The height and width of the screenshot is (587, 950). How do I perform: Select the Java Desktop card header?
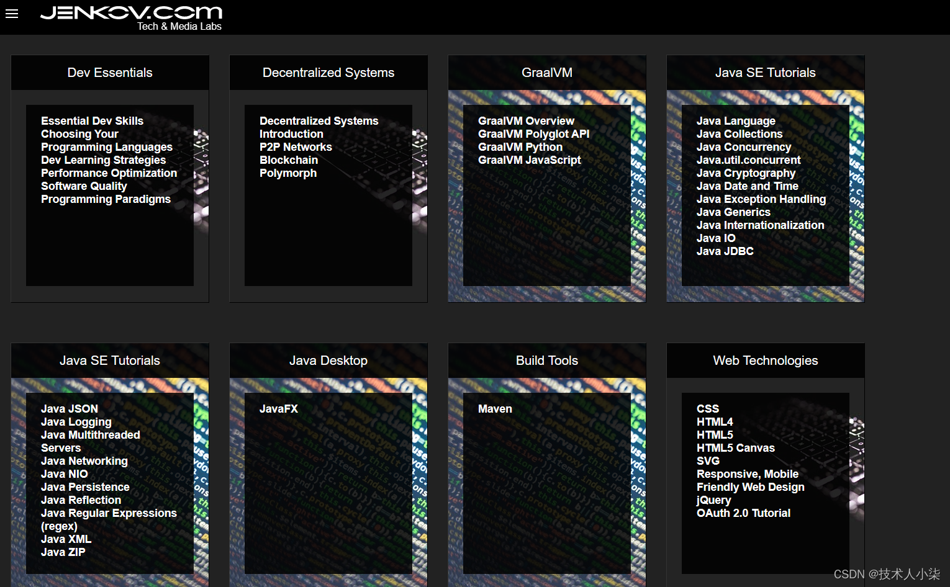click(328, 361)
